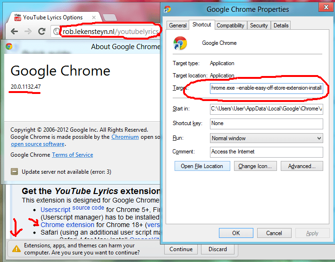The width and height of the screenshot is (335, 262).
Task: Click the Google Chrome name field in Properties
Action: coord(219,43)
